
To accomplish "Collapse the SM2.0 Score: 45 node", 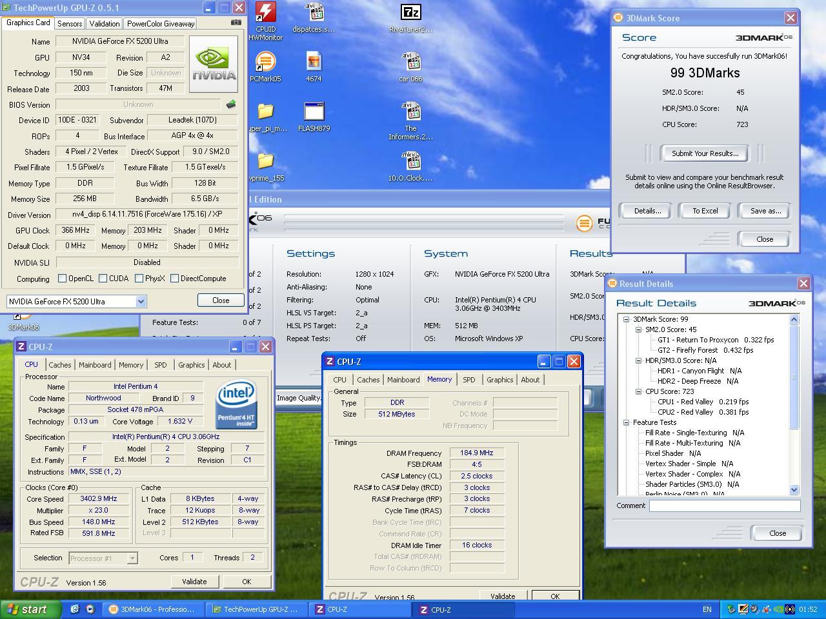I will coord(638,329).
